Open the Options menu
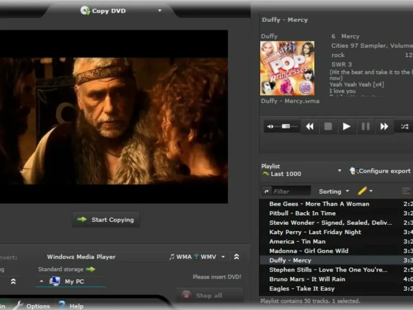 click(x=38, y=306)
